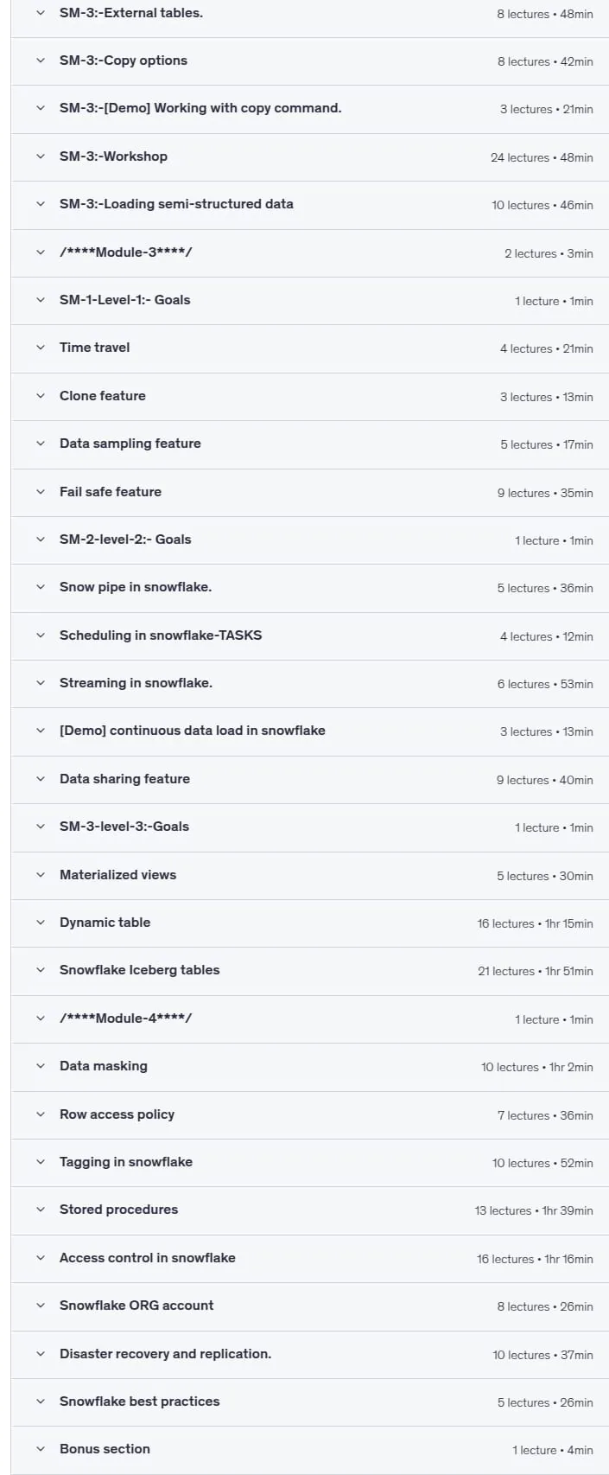Toggle chevron for Fail safe feature
The width and height of the screenshot is (609, 1475).
click(41, 492)
